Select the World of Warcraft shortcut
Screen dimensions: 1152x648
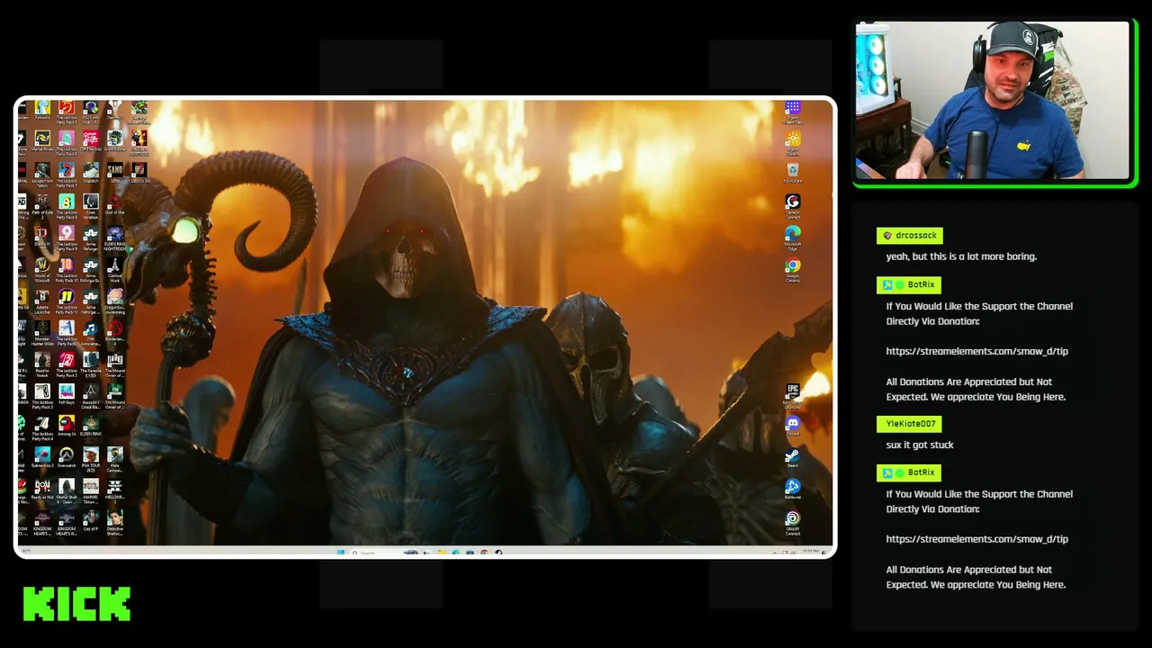(x=42, y=268)
